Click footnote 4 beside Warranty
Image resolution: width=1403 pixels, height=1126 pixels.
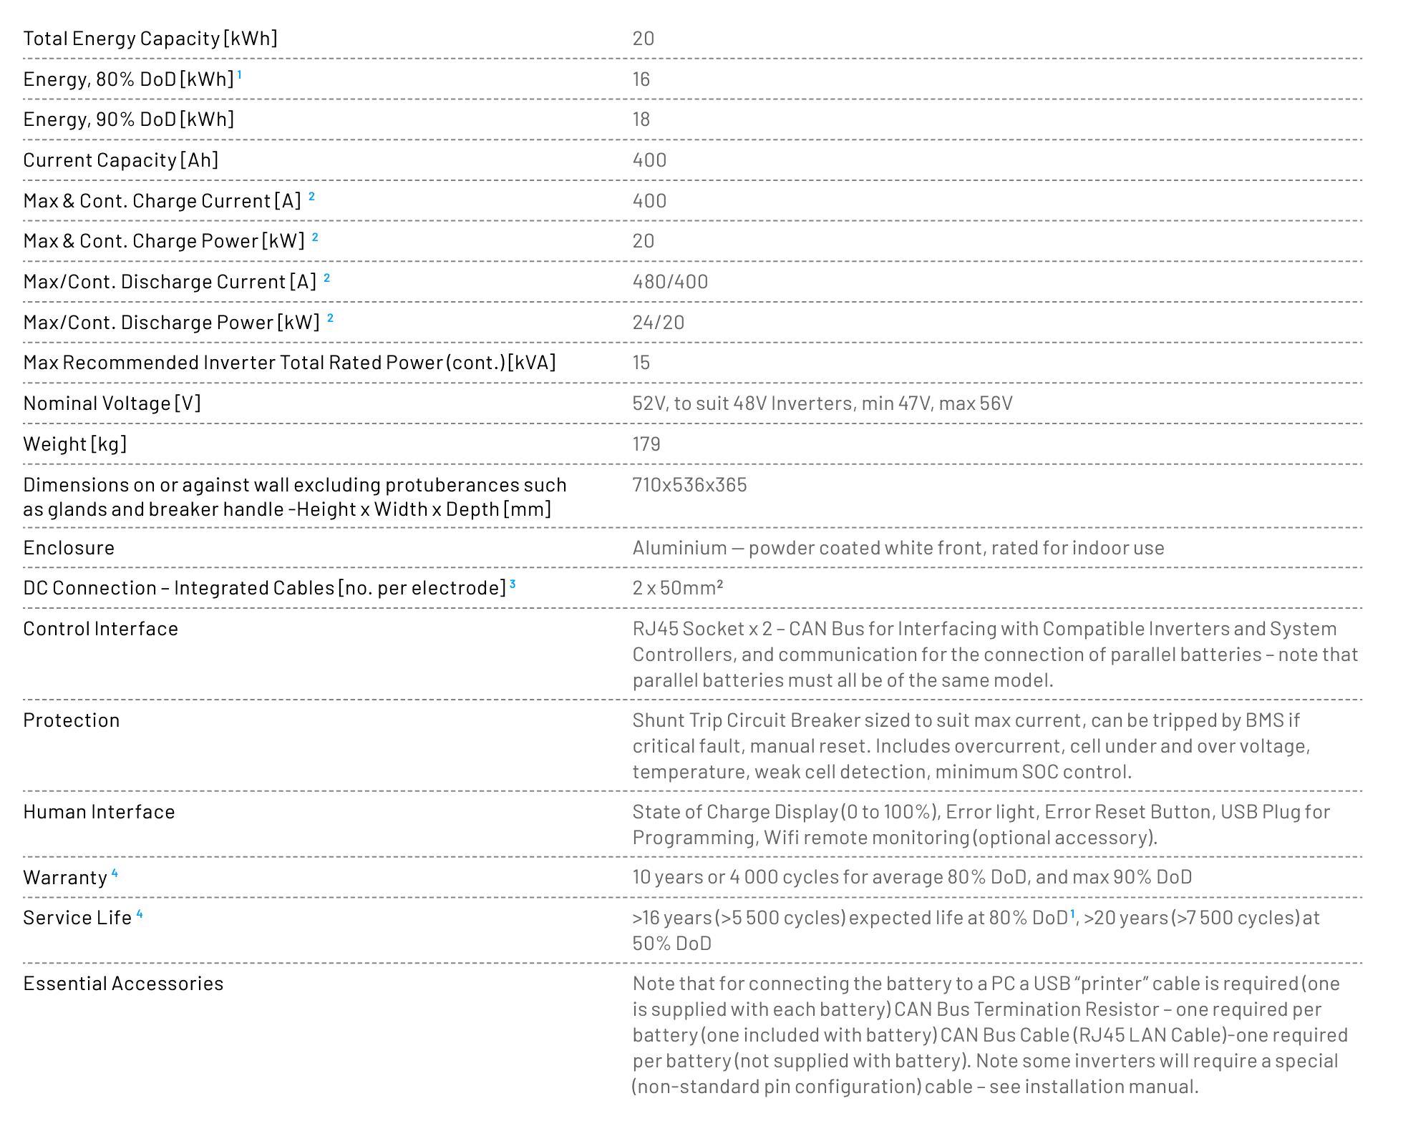point(115,873)
